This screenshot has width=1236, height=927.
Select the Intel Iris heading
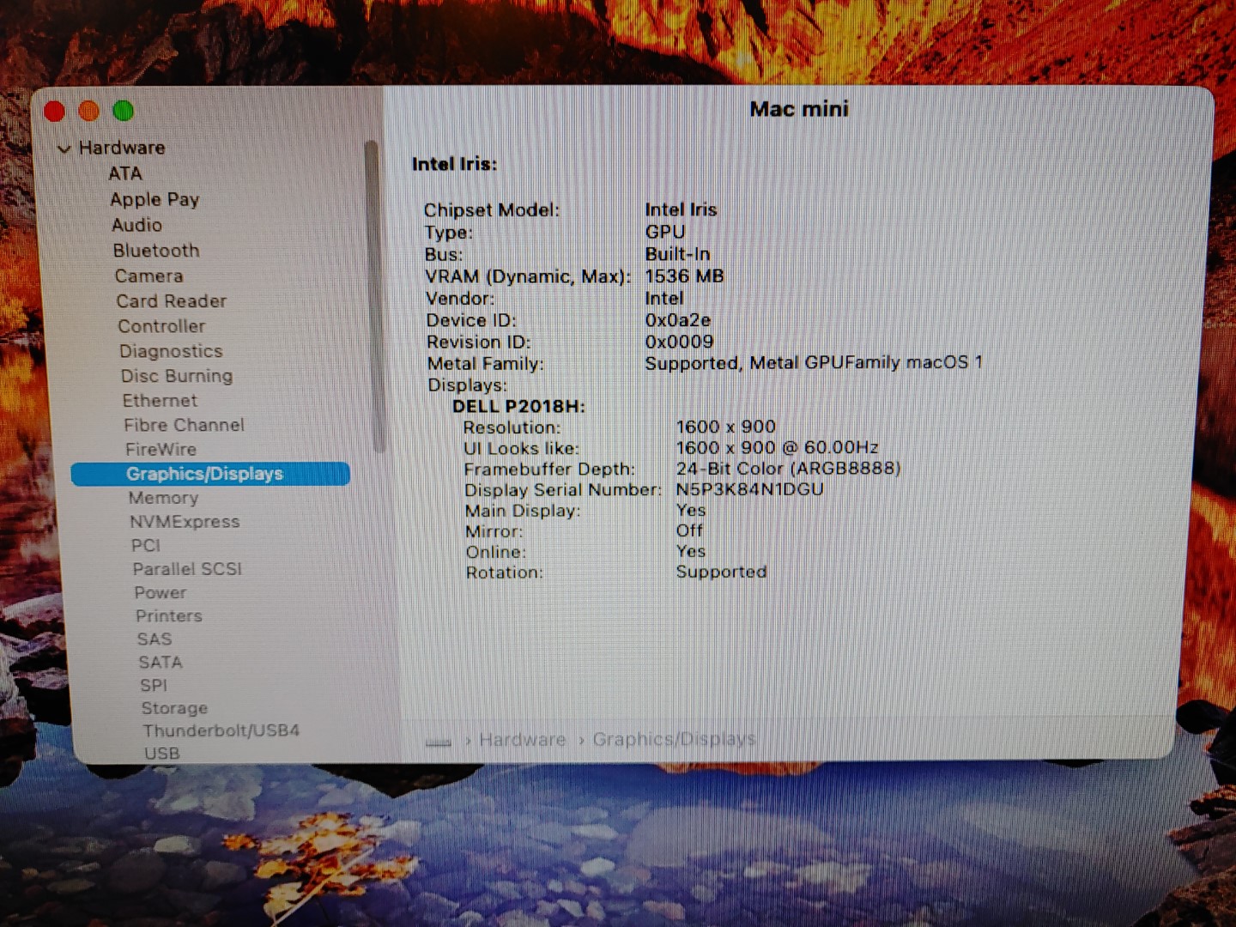tap(454, 164)
